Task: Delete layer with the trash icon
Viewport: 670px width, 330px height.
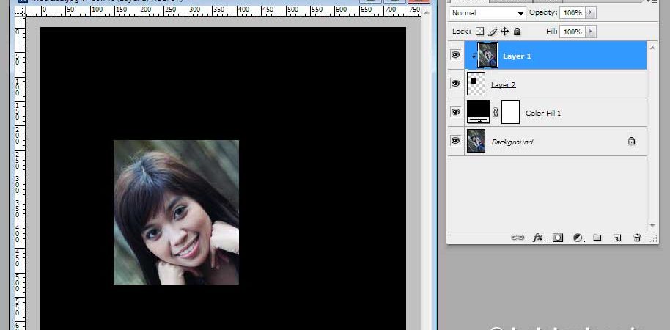Action: [637, 238]
